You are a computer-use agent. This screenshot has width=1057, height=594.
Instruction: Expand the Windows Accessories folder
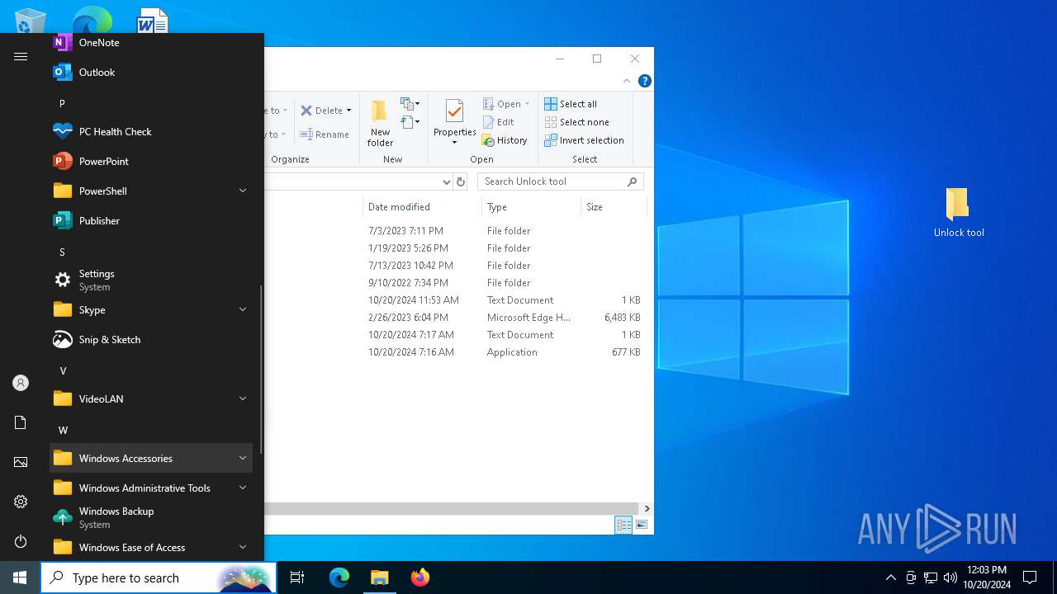click(x=151, y=458)
